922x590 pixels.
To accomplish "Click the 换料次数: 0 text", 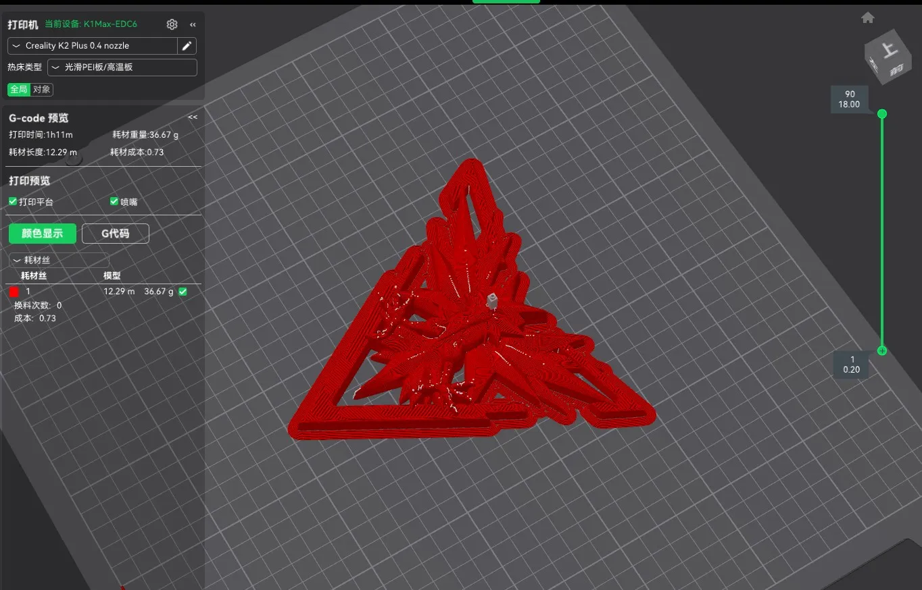I will tap(38, 306).
